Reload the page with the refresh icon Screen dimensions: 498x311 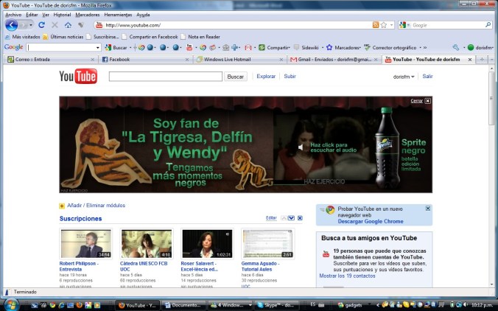click(41, 25)
